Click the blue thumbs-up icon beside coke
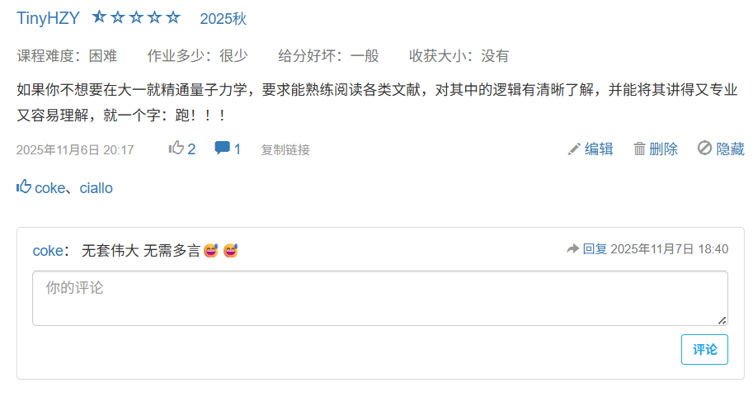Screen dimensions: 753x406 coord(24,186)
